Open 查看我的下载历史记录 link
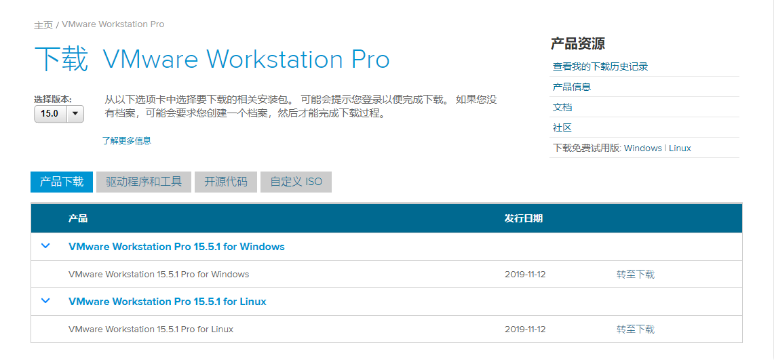Screen dimensions: 774x360 [600, 66]
